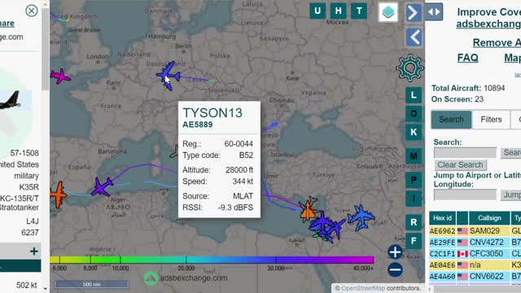Click the OpenStreetMap attribution link

click(363, 288)
